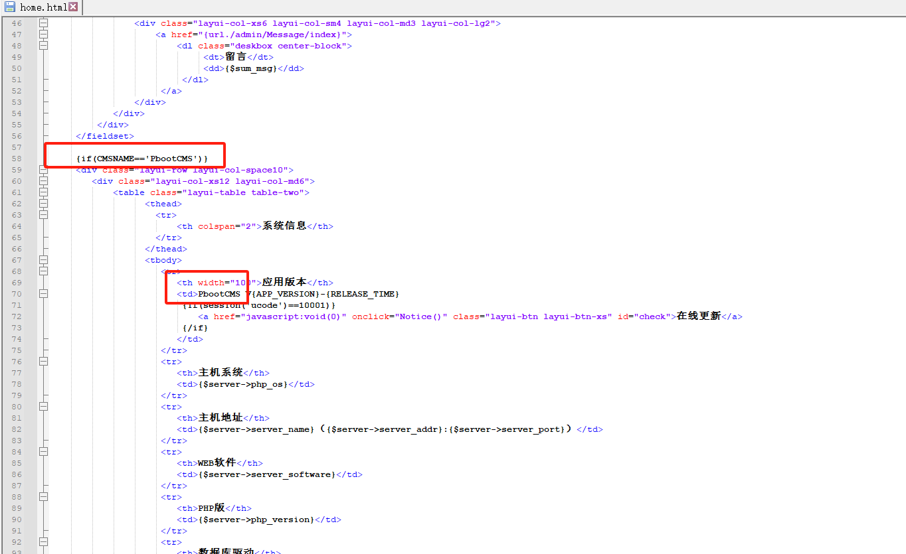Fold the layui-row div at line 59
Viewport: 906px width, 554px height.
click(43, 170)
